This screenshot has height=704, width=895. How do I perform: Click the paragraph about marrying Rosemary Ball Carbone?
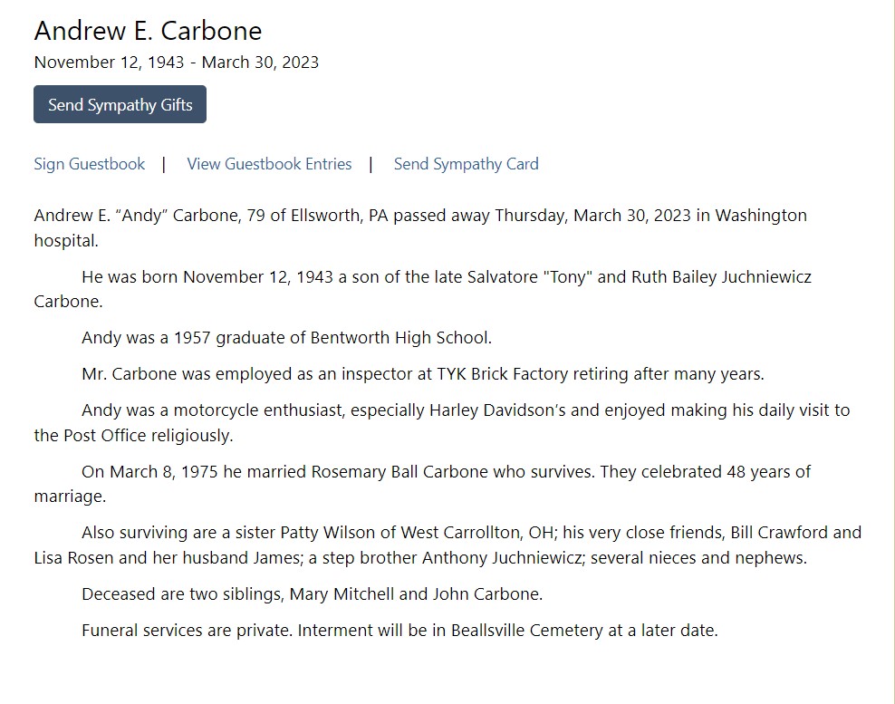(446, 471)
